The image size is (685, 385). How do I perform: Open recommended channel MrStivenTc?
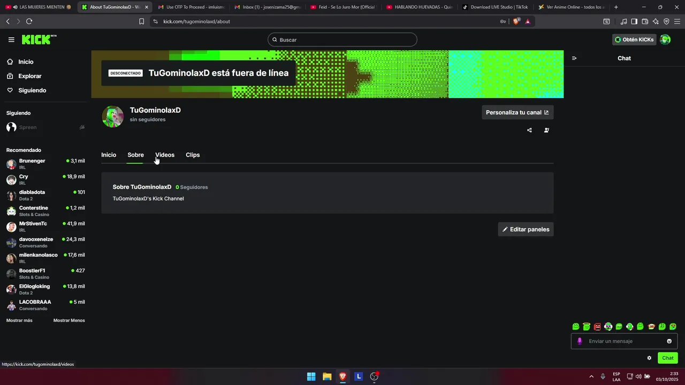click(x=45, y=227)
